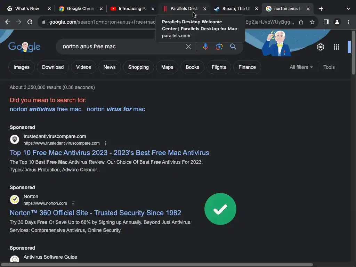
Task: Open Norton ad three-dot options menu
Action: pos(73,203)
